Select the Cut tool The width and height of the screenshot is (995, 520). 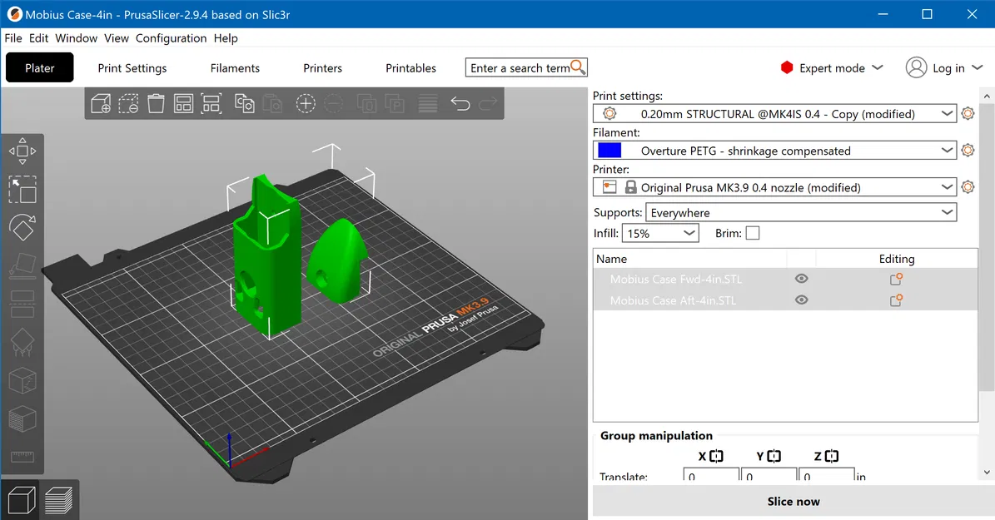(22, 304)
